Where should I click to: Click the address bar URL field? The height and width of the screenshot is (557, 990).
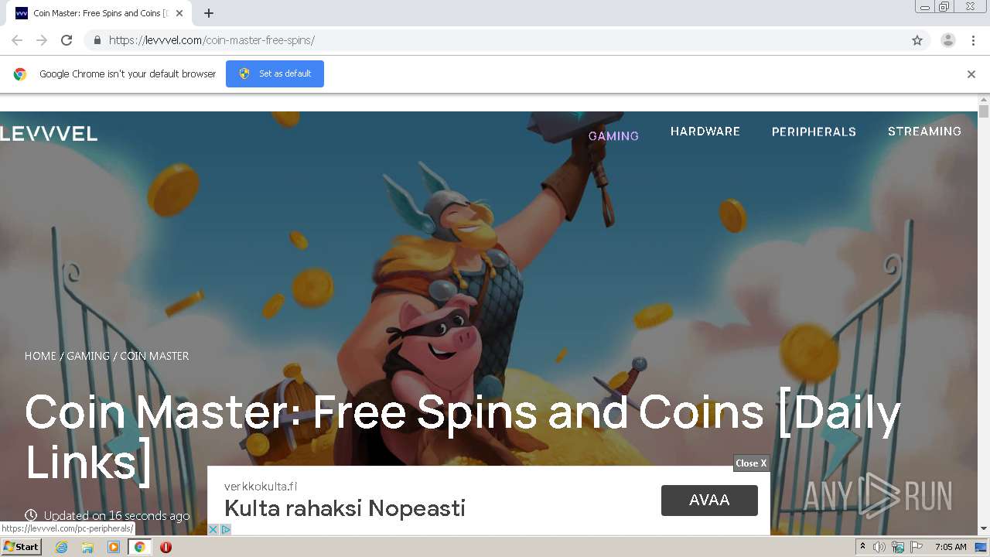[503, 40]
